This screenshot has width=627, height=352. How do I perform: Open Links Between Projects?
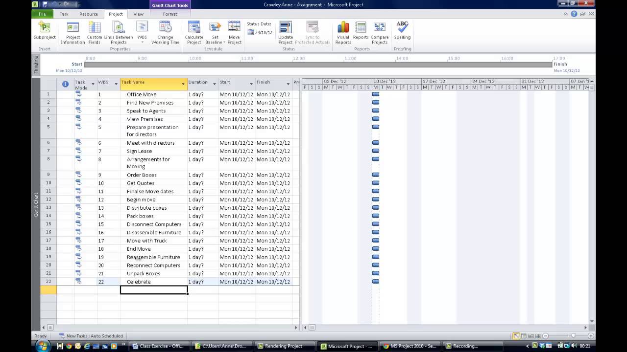tap(119, 32)
